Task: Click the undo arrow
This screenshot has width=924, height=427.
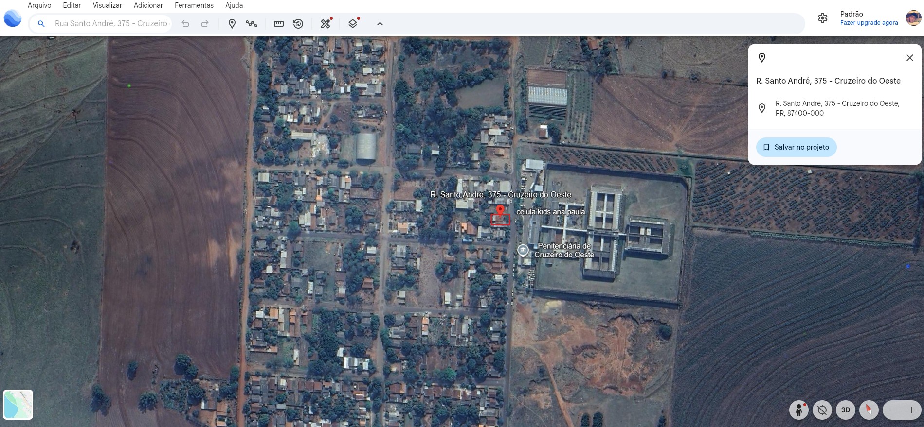Action: (x=185, y=24)
